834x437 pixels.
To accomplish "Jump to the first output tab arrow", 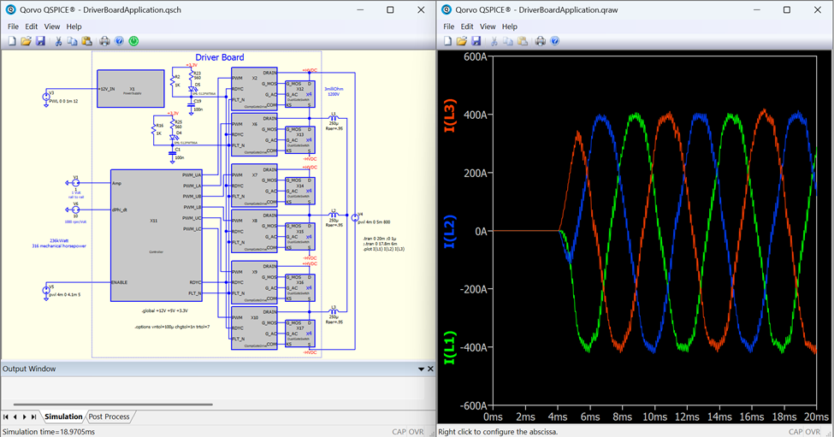I will pyautogui.click(x=6, y=417).
